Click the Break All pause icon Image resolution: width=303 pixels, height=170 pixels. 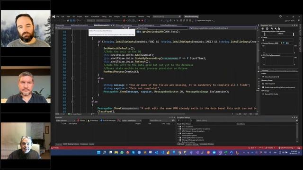[x=139, y=20]
